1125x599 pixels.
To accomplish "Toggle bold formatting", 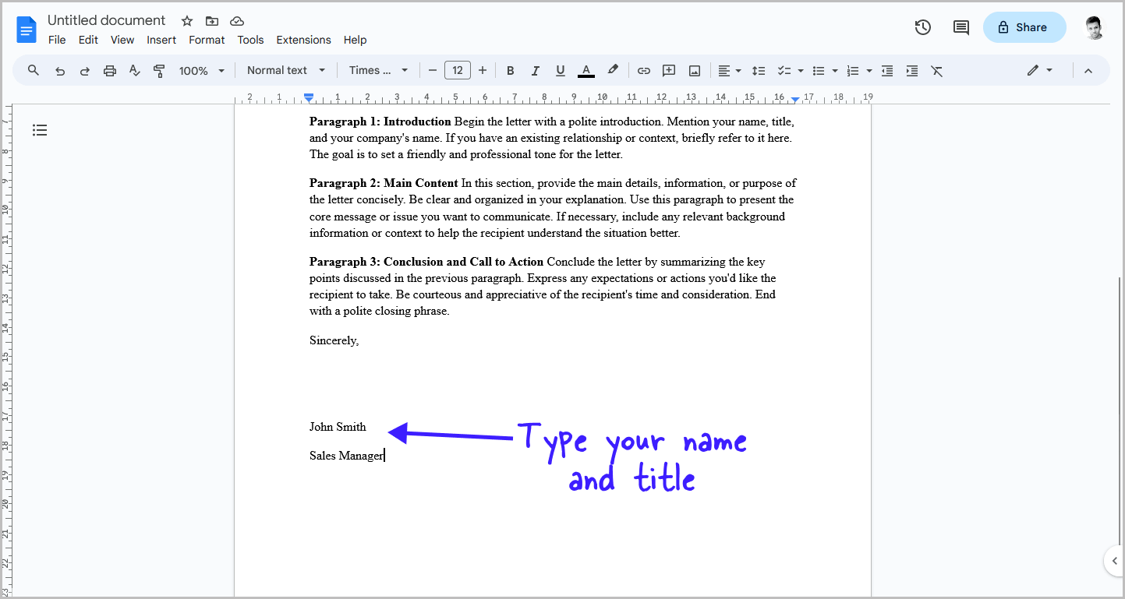I will coord(510,69).
